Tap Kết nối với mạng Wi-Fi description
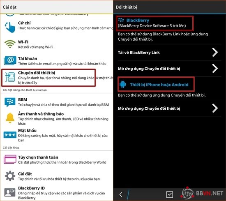Viewport: 226px width, 201px height. [36, 47]
